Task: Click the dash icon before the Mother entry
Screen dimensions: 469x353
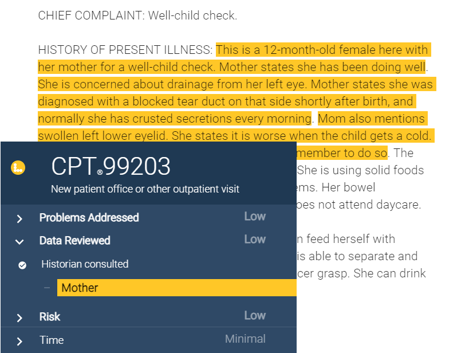Action: [x=47, y=288]
